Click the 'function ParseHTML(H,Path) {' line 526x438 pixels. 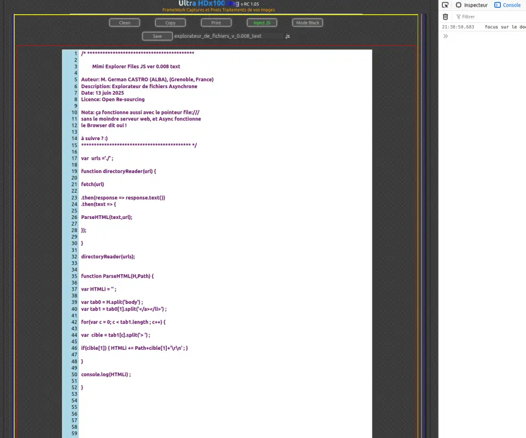[118, 276]
